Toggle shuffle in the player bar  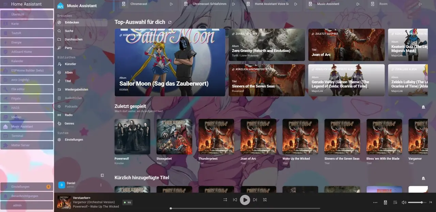(225, 200)
